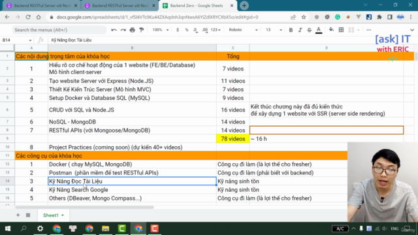Select row 6 header
Screen dimensions: 418x235
pyautogui.click(x=7, y=110)
